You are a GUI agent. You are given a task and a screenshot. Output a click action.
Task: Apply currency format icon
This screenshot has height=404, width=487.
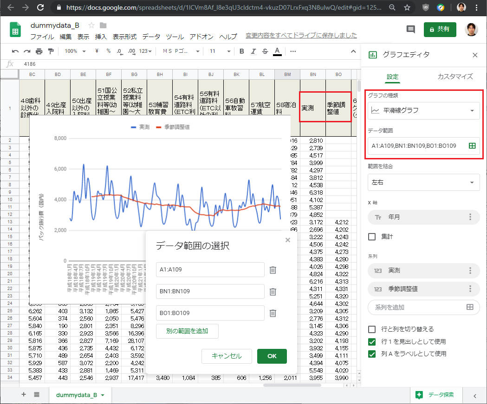(x=97, y=51)
